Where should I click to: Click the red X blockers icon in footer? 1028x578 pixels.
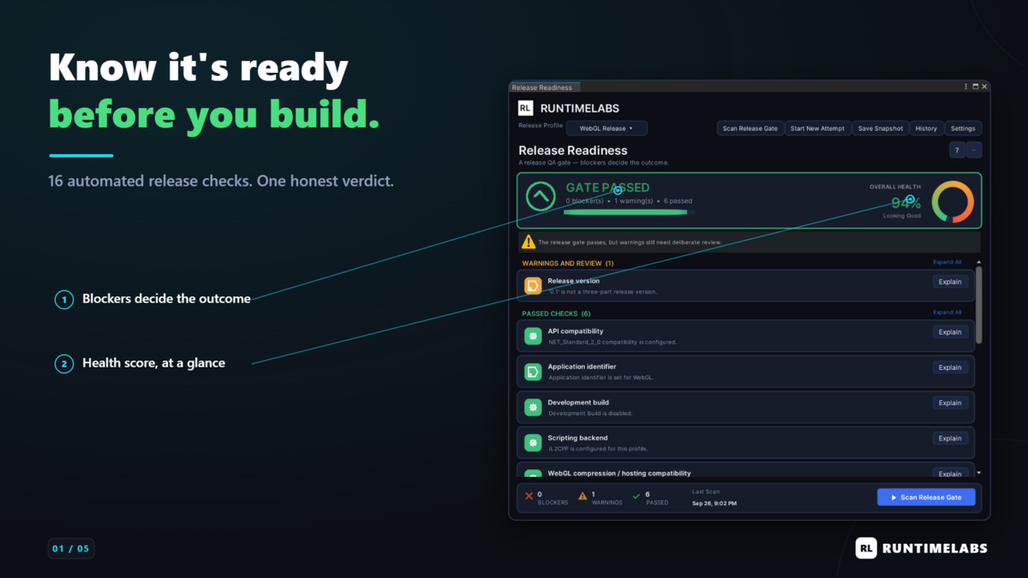pos(529,496)
